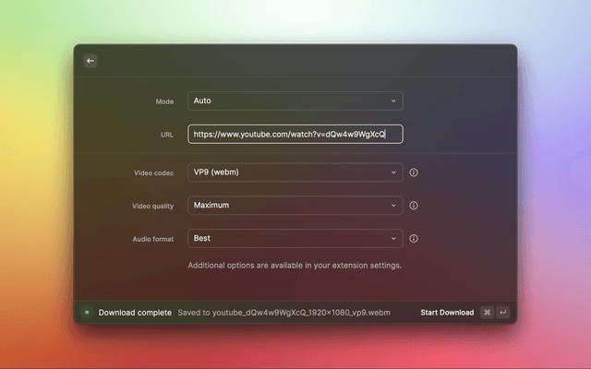Expand the Audio format Best dropdown
The width and height of the screenshot is (591, 369).
[x=295, y=239]
